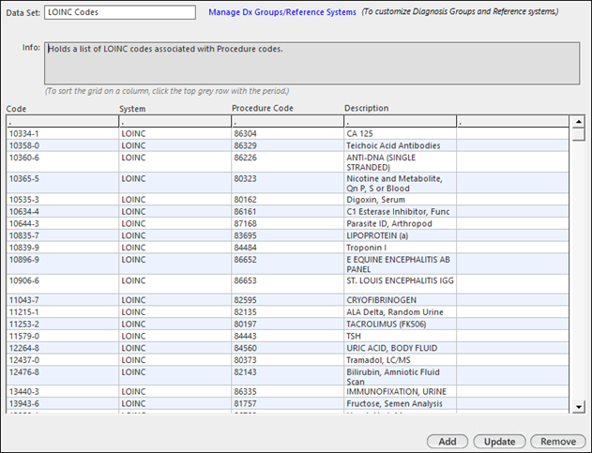Image resolution: width=592 pixels, height=453 pixels.
Task: Click procedure code 80162
Action: (x=287, y=200)
